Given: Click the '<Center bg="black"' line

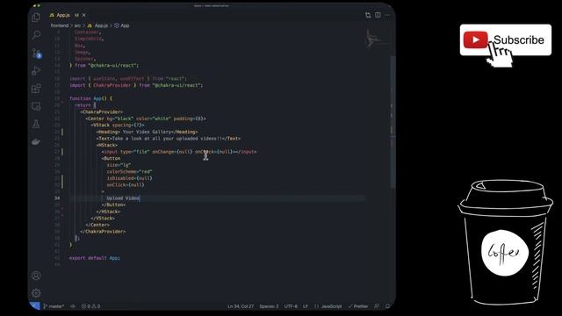Looking at the screenshot, I should coord(146,118).
